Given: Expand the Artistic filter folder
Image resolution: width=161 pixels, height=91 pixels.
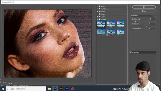Looking at the screenshot, I should [97, 6].
